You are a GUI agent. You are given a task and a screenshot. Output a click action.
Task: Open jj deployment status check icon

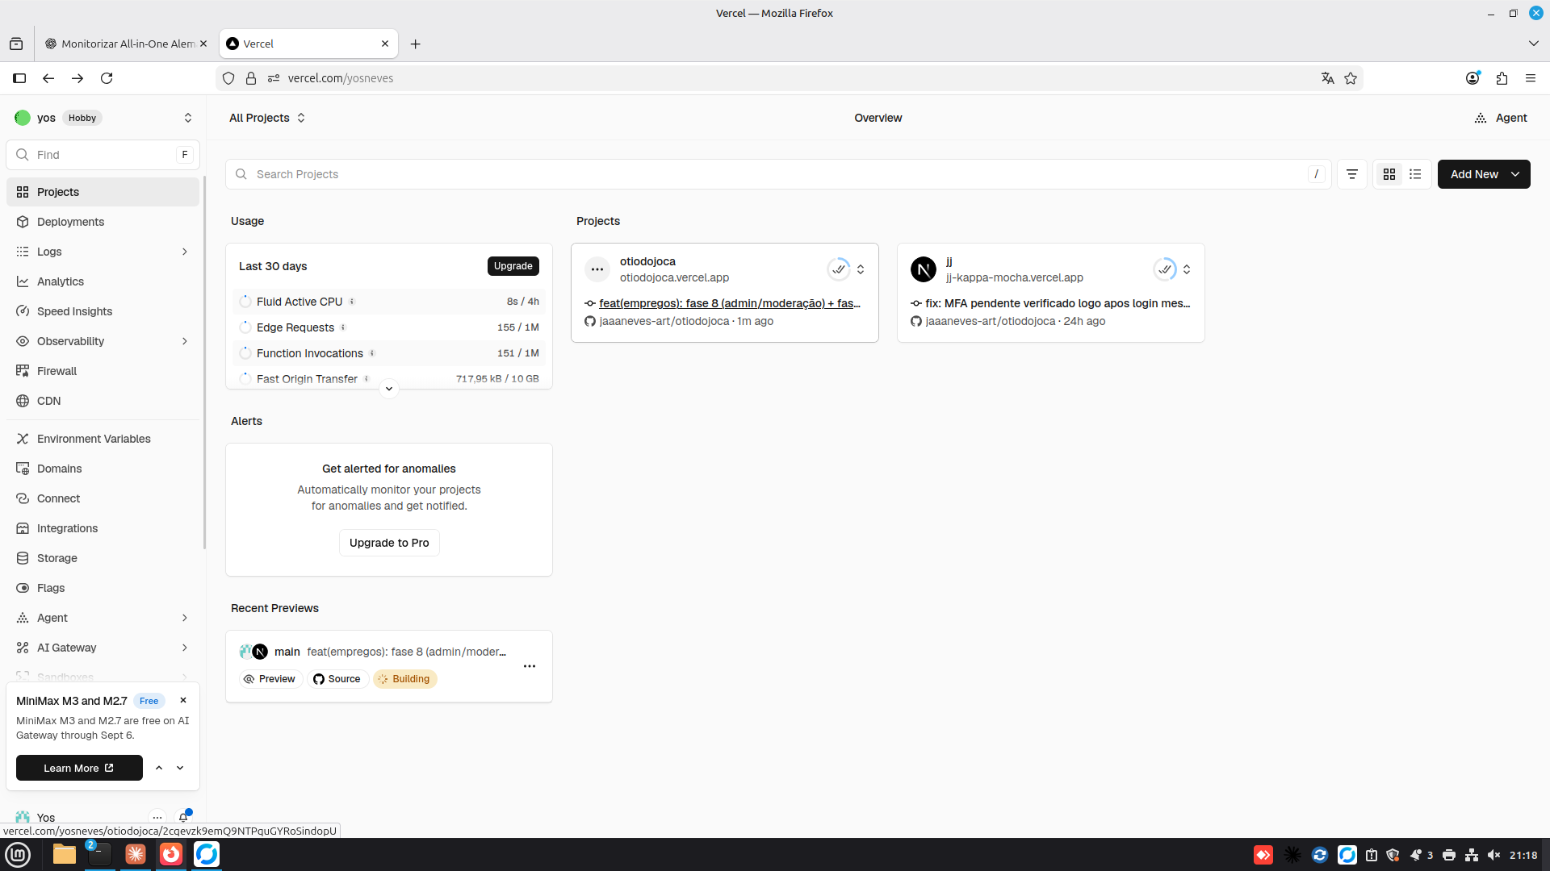[x=1165, y=269]
